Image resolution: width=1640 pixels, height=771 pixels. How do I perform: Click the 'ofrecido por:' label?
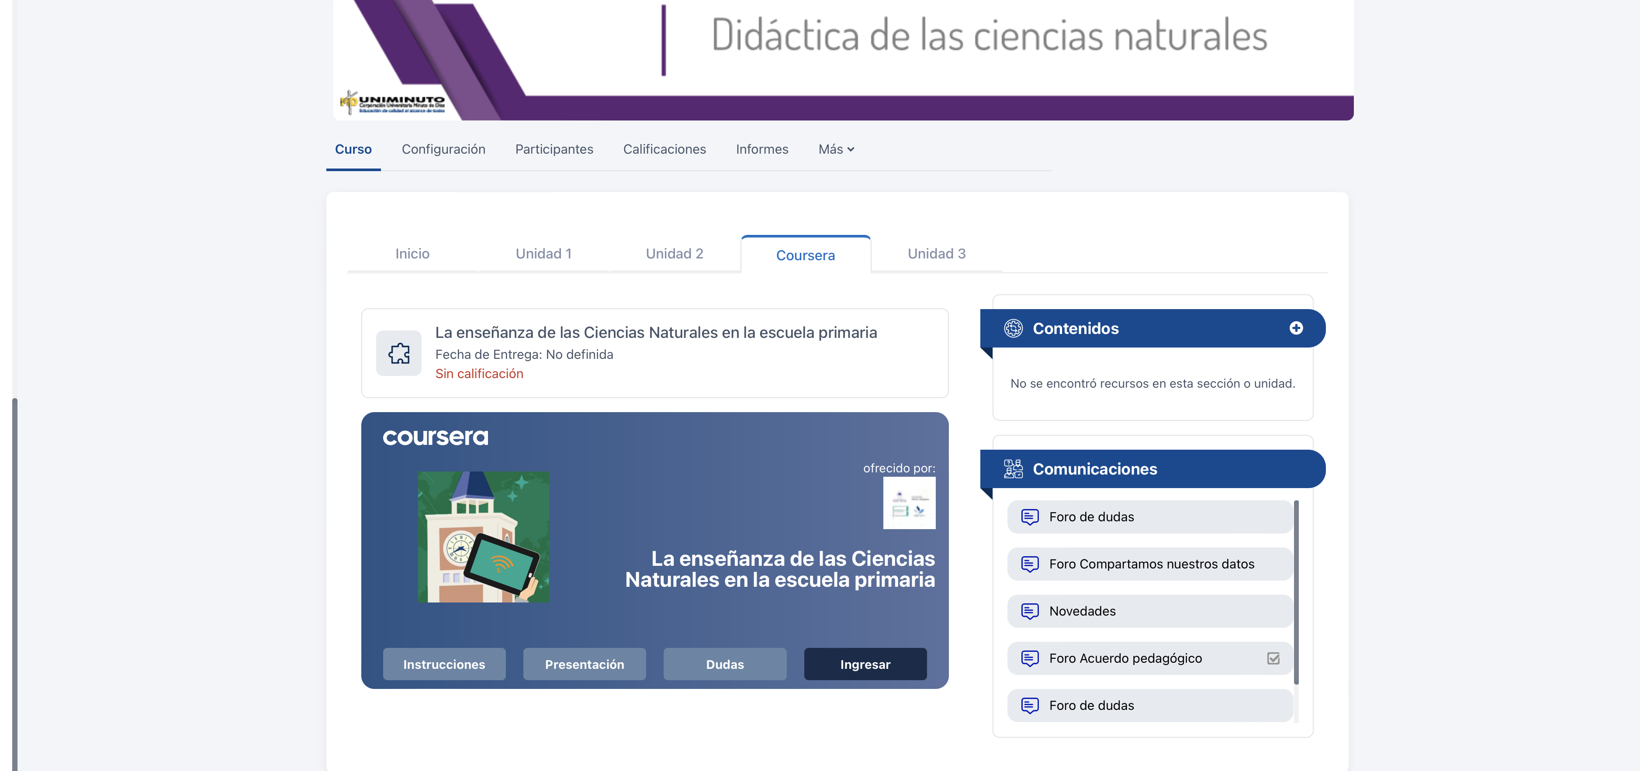pos(899,468)
